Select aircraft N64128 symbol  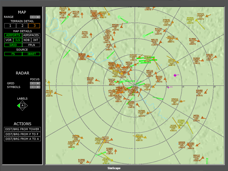tap(55, 93)
